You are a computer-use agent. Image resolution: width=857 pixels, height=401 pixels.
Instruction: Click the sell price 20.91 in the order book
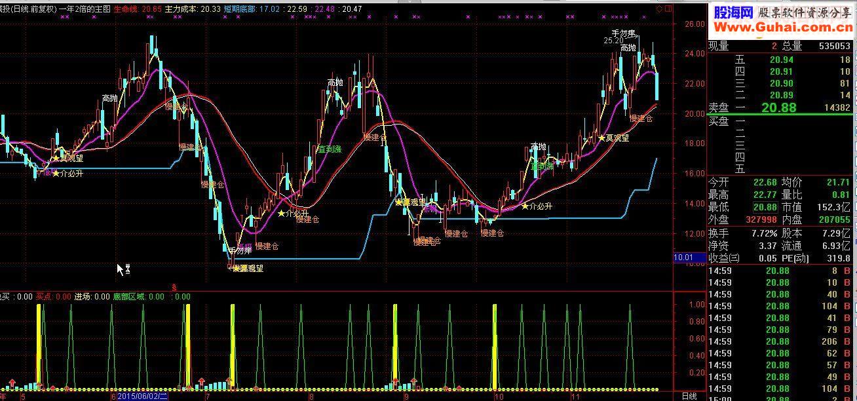point(781,71)
